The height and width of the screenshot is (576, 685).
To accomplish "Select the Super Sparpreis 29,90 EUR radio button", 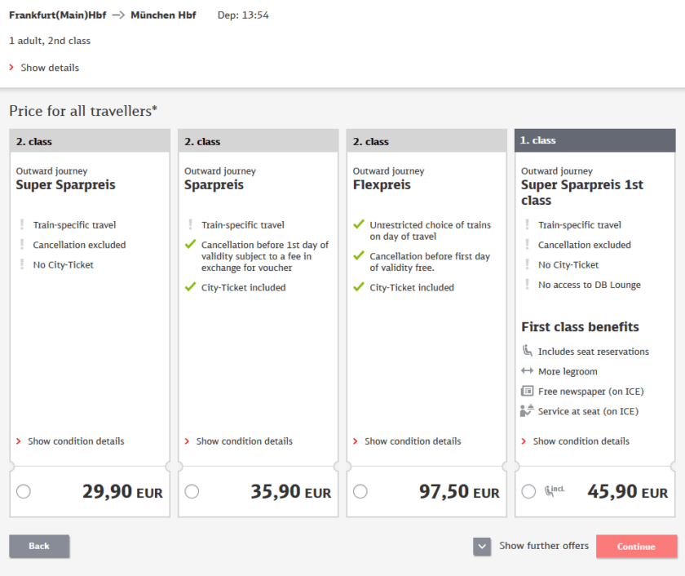I will click(24, 491).
